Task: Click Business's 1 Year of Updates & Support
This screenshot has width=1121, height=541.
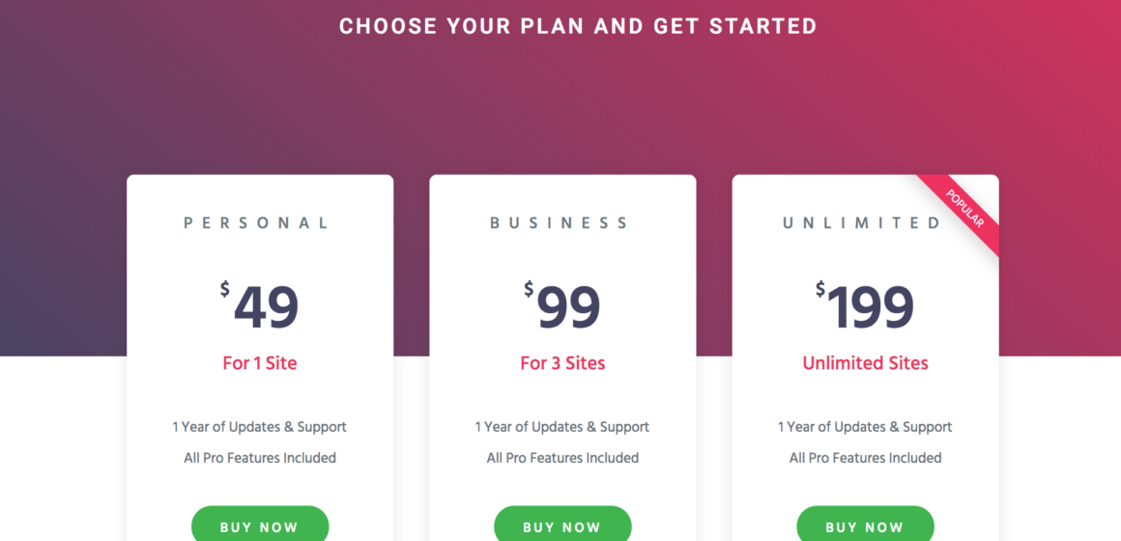Action: (x=562, y=427)
